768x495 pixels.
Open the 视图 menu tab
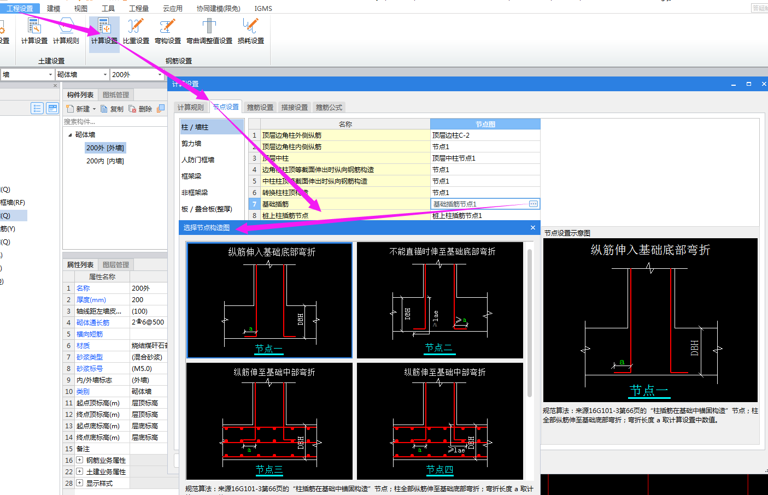click(x=81, y=8)
